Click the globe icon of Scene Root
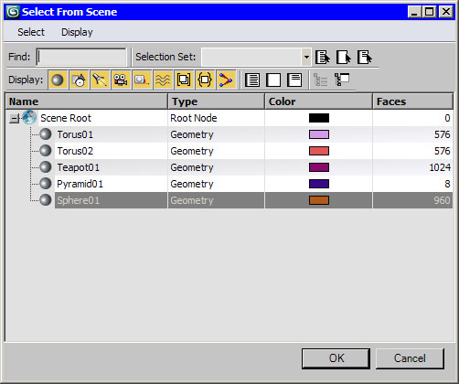The height and width of the screenshot is (384, 459). [29, 118]
